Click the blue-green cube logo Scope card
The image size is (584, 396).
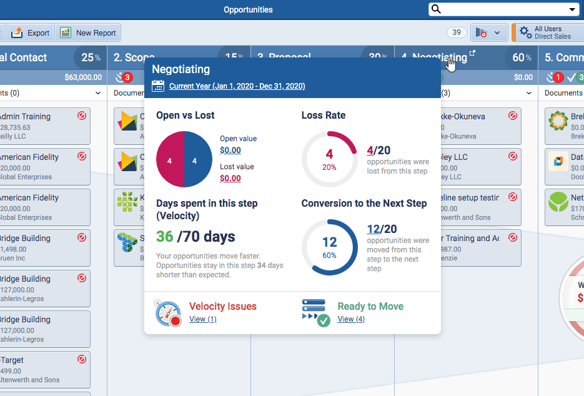pos(127,242)
